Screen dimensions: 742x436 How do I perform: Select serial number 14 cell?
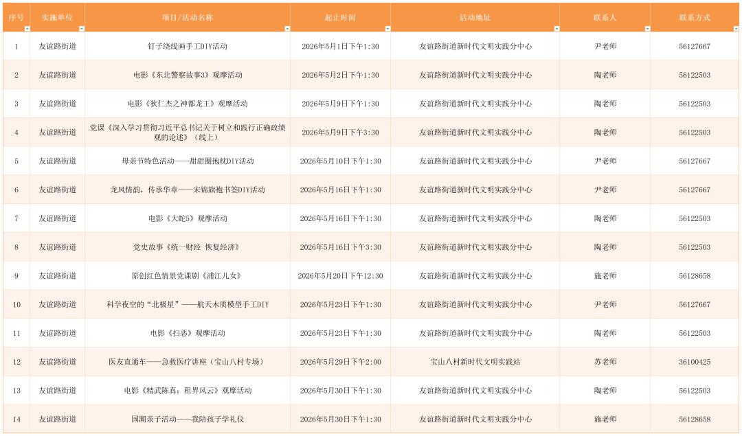(16, 417)
